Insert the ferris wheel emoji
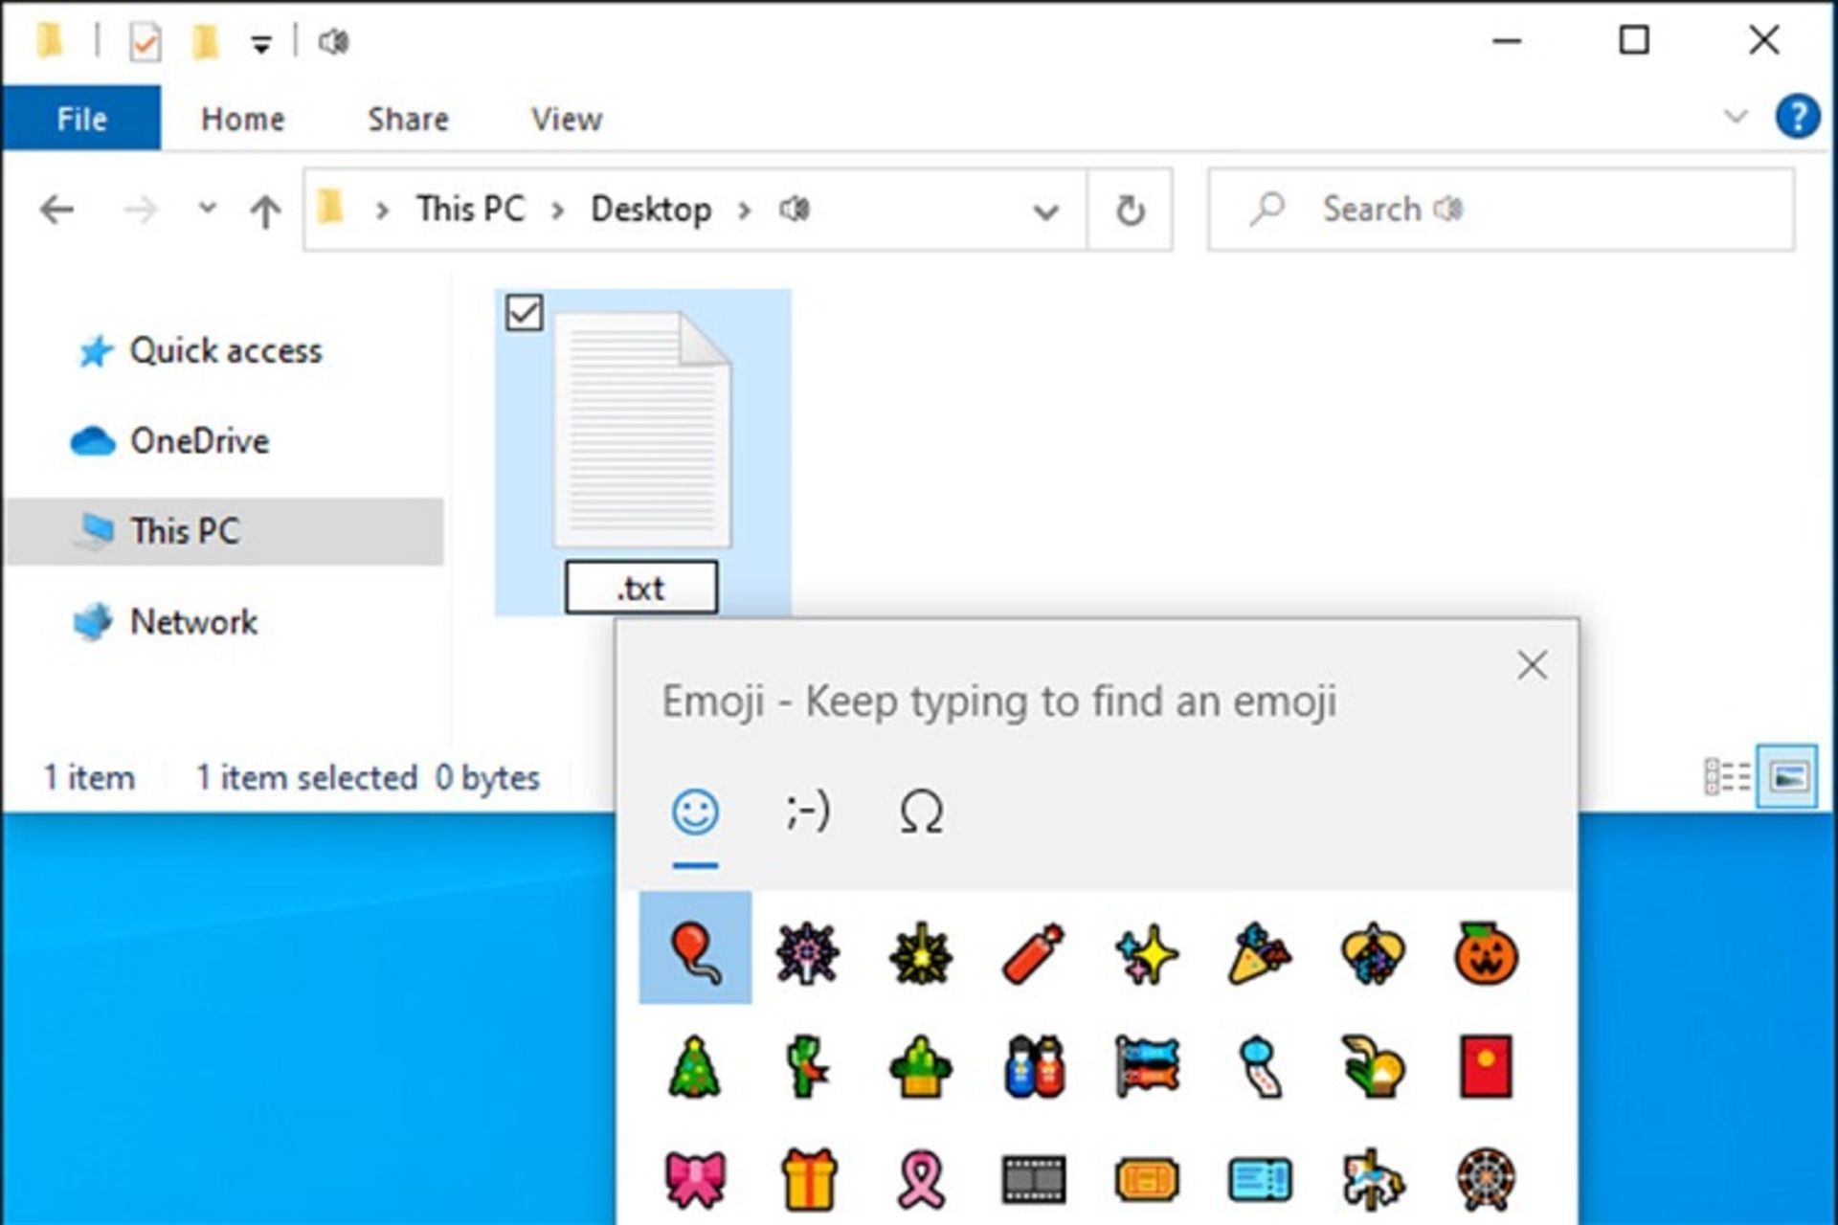This screenshot has height=1225, width=1838. [1486, 1178]
